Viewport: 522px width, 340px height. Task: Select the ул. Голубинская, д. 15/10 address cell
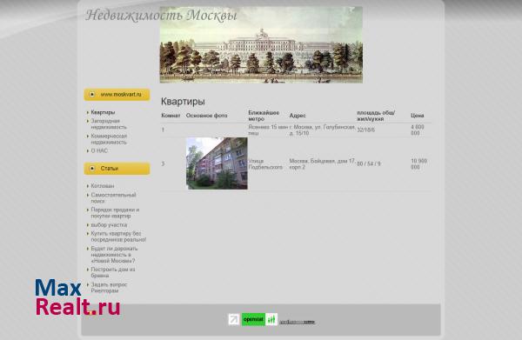(322, 130)
